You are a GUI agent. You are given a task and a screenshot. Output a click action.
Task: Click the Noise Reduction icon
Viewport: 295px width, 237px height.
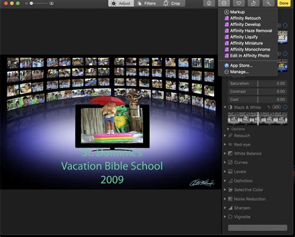point(230,199)
